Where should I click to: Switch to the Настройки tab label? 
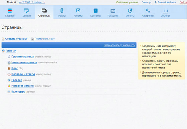coord(148,16)
